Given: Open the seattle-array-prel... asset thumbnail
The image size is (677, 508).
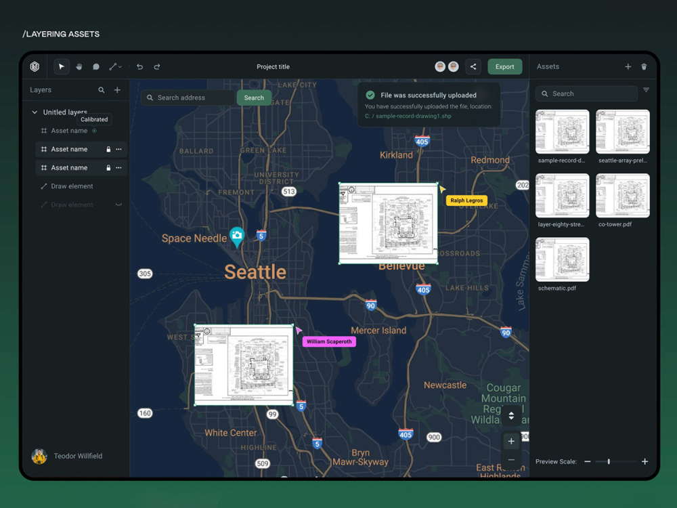Looking at the screenshot, I should click(623, 131).
